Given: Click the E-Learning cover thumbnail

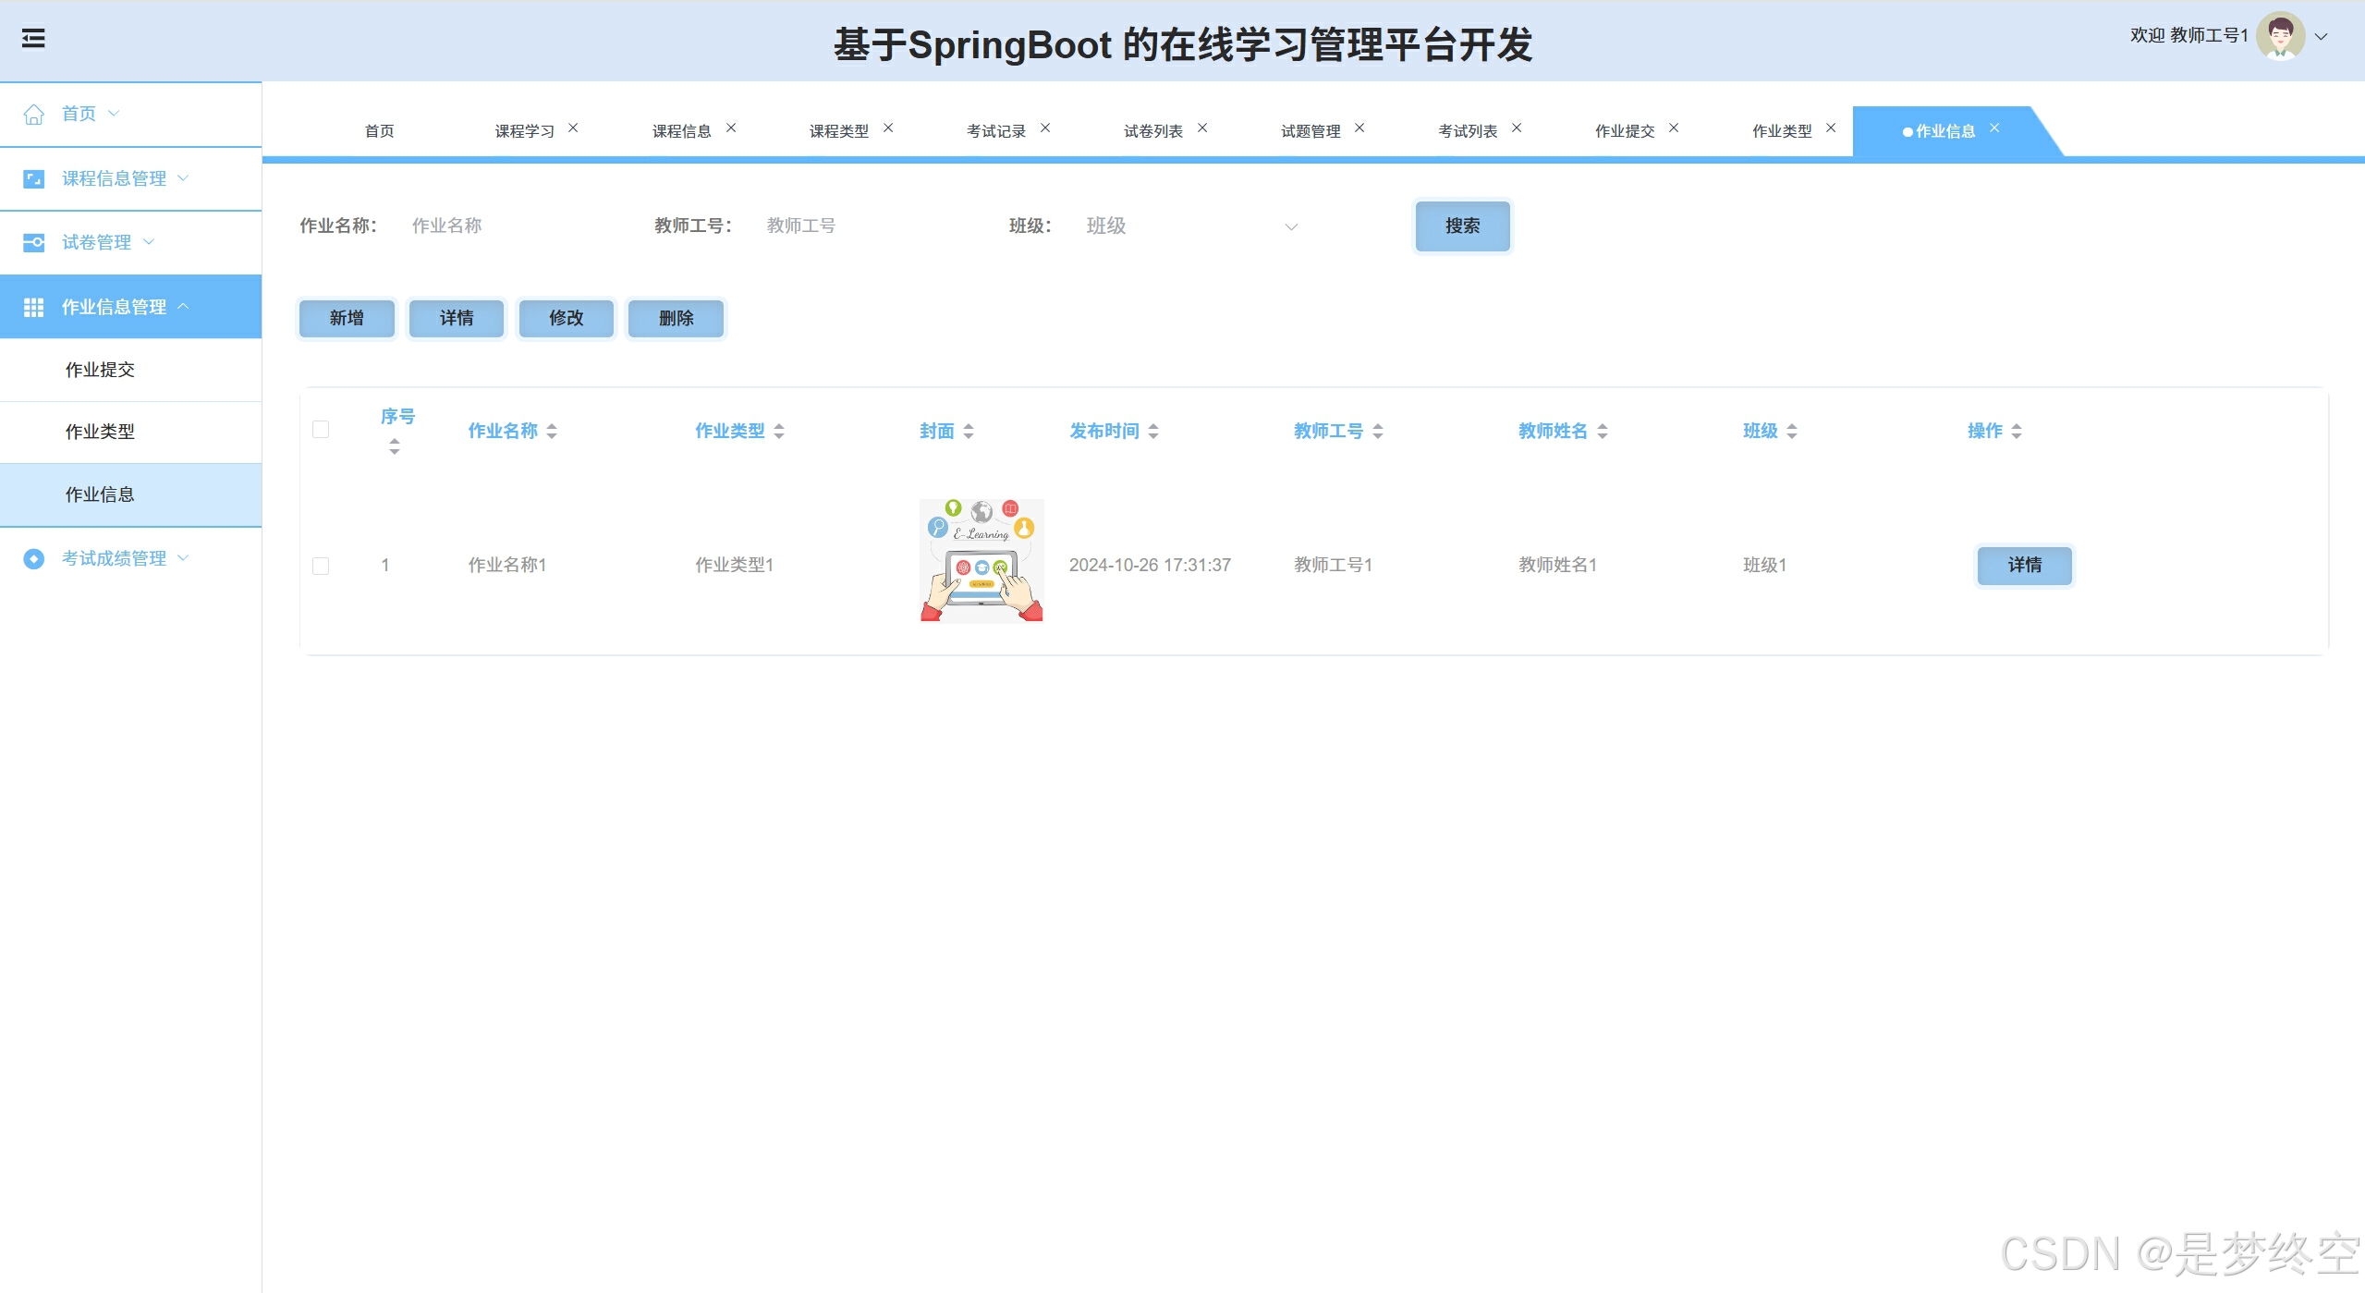Looking at the screenshot, I should click(x=981, y=561).
